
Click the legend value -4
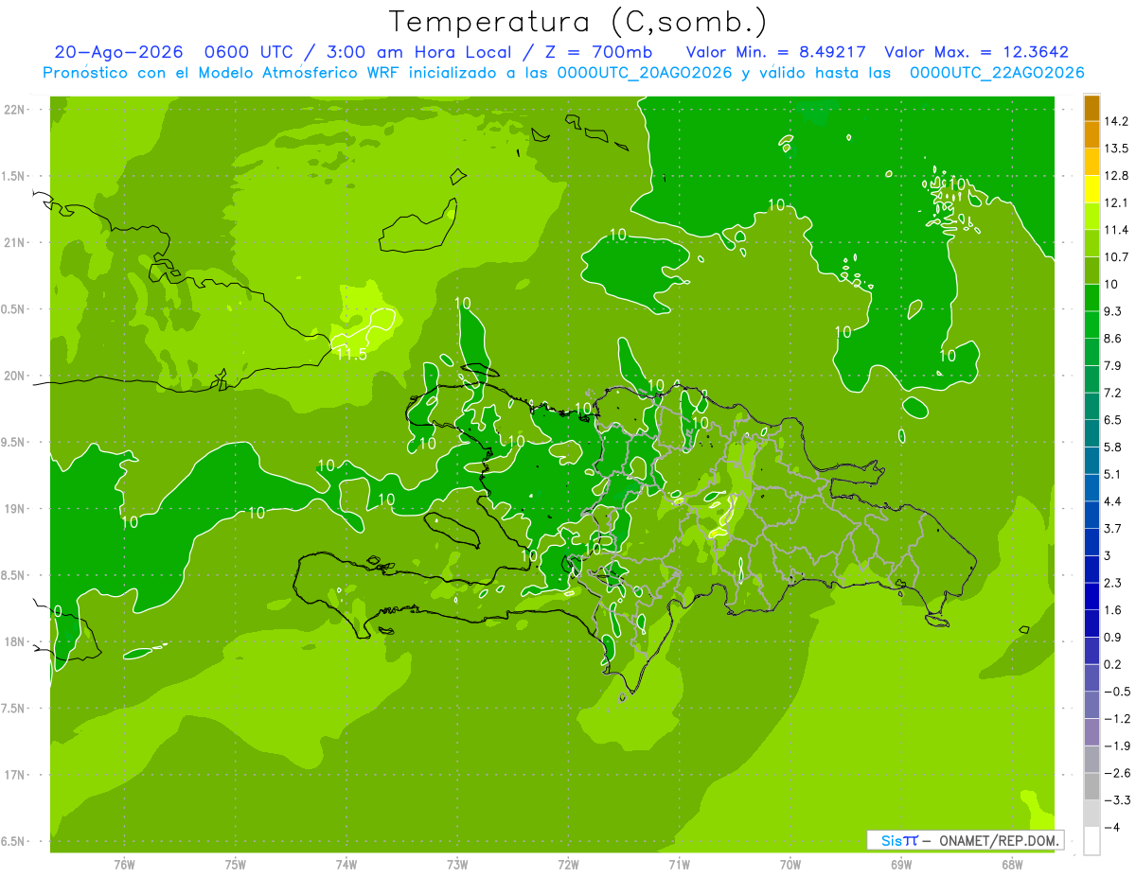[x=1111, y=828]
